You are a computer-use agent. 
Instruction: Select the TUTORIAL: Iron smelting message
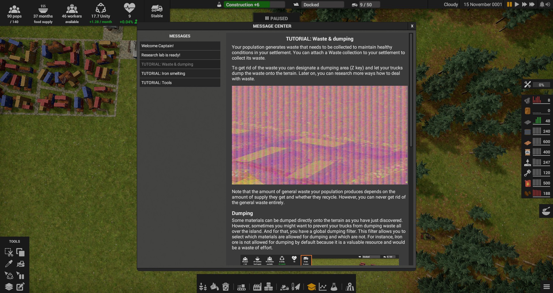tap(180, 73)
